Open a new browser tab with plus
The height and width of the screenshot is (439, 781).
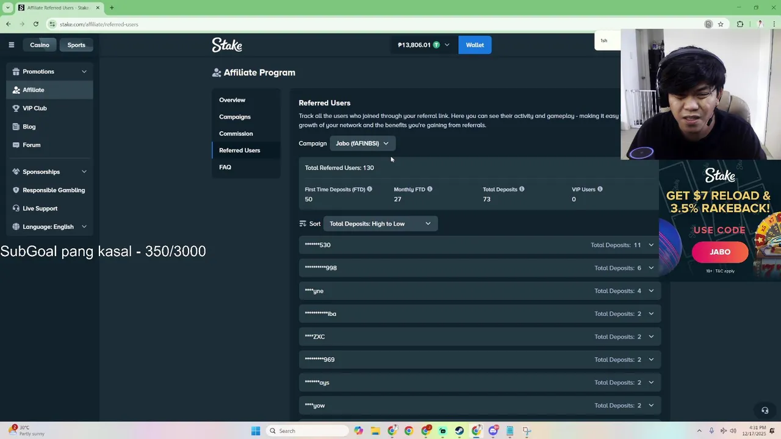112,8
